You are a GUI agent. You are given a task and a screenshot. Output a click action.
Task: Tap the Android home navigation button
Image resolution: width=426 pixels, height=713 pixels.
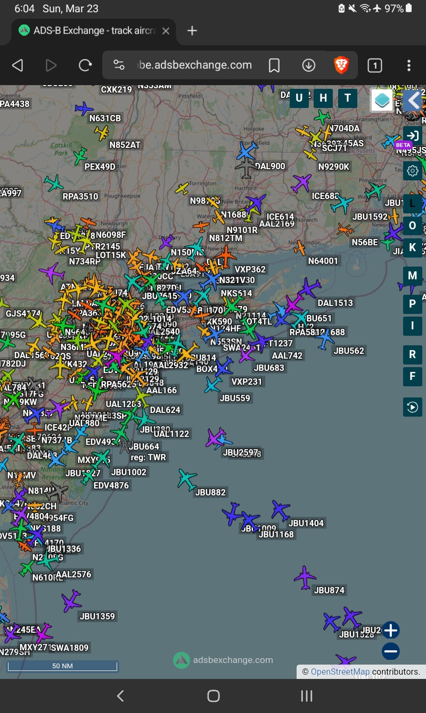(214, 695)
